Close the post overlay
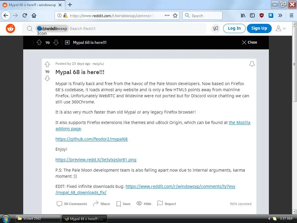 249,42
